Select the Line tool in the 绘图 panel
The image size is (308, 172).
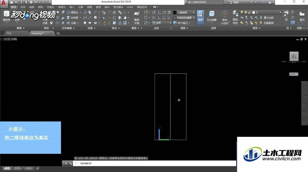click(x=90, y=18)
